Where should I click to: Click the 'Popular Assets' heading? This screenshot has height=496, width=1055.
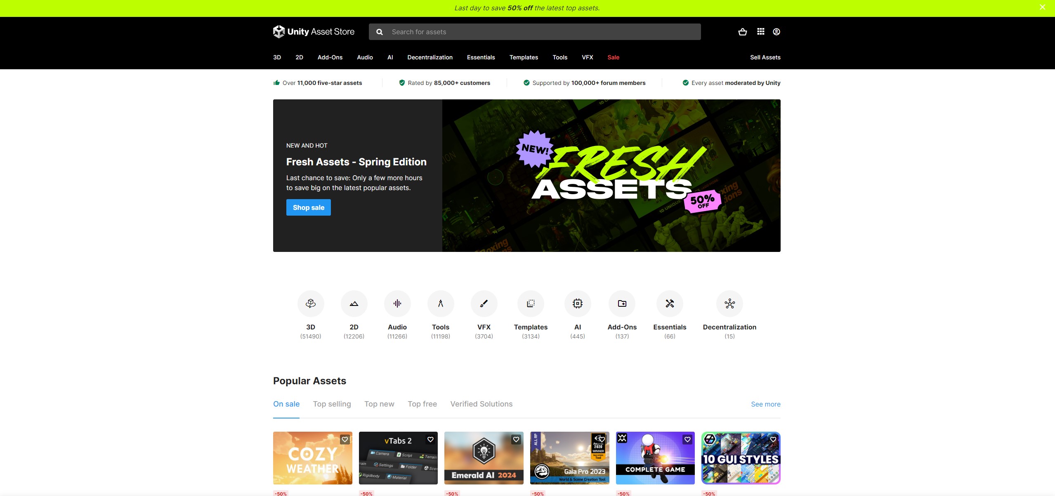[x=309, y=381]
